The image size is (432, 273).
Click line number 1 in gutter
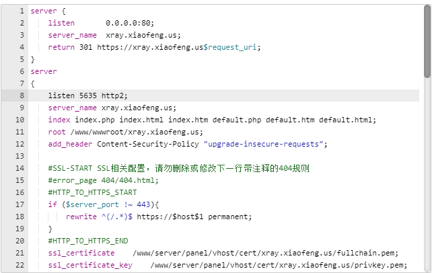pos(22,11)
